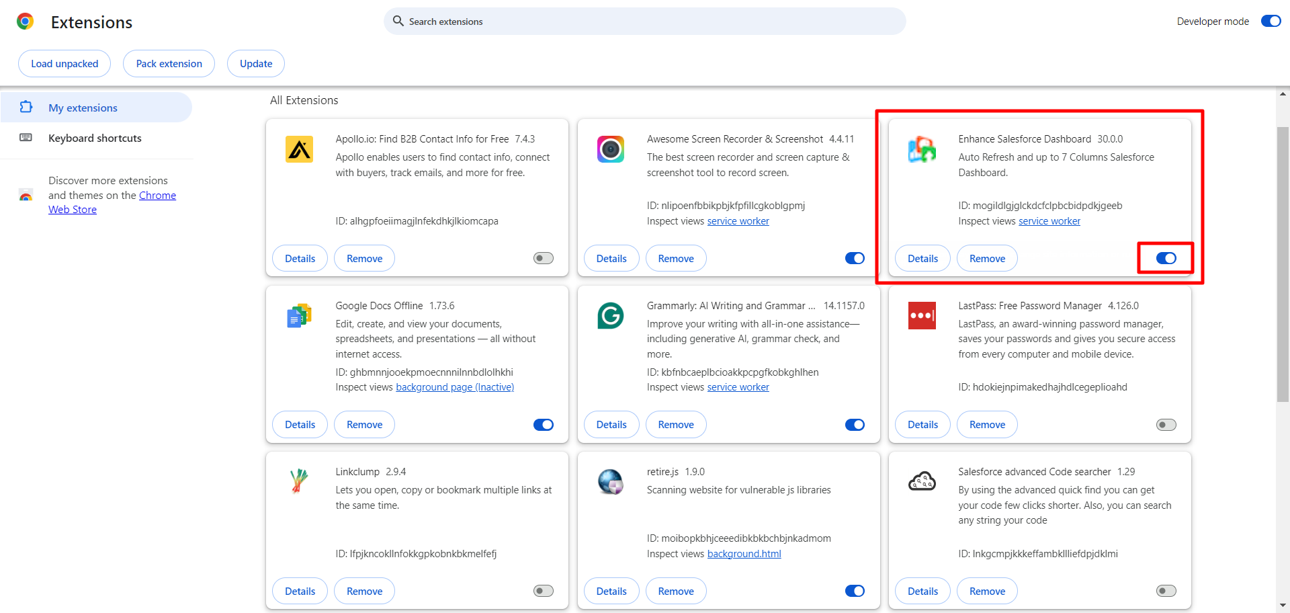The image size is (1290, 613).
Task: Open Details for Salesforce Code searcher
Action: point(922,591)
